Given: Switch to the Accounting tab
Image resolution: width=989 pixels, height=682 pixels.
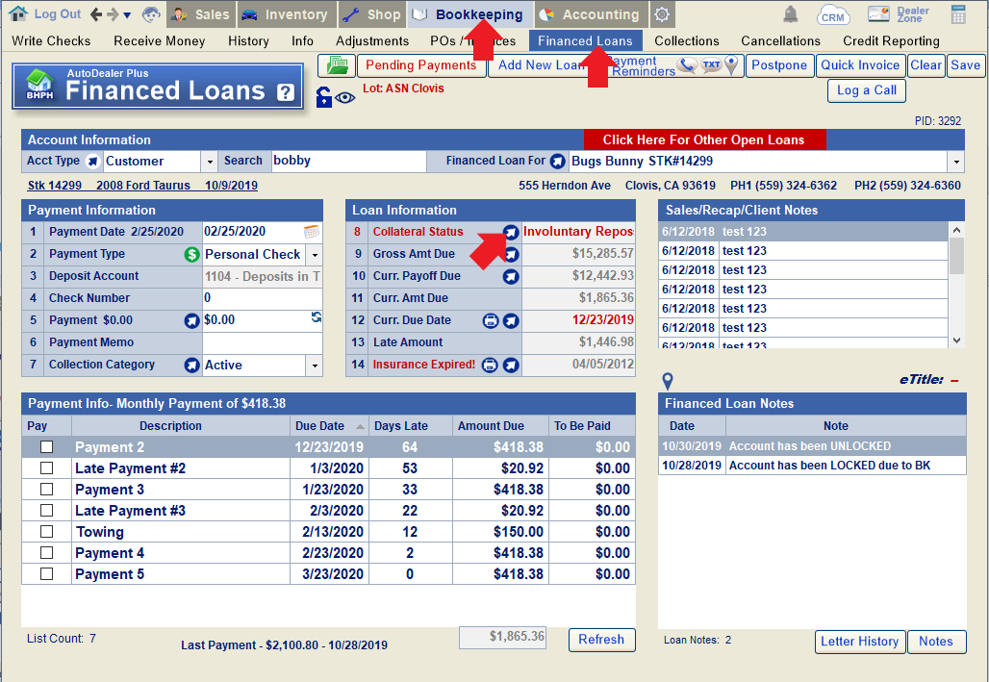Looking at the screenshot, I should click(591, 14).
